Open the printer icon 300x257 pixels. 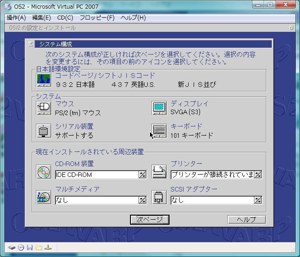[x=159, y=172]
